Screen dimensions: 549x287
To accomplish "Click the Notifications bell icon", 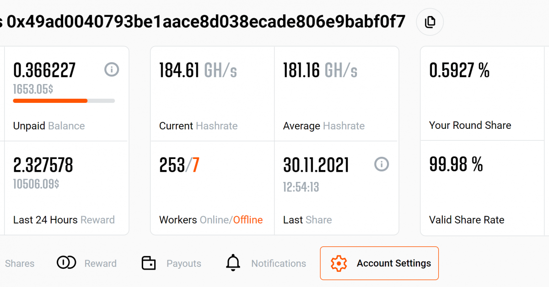I will coord(233,263).
